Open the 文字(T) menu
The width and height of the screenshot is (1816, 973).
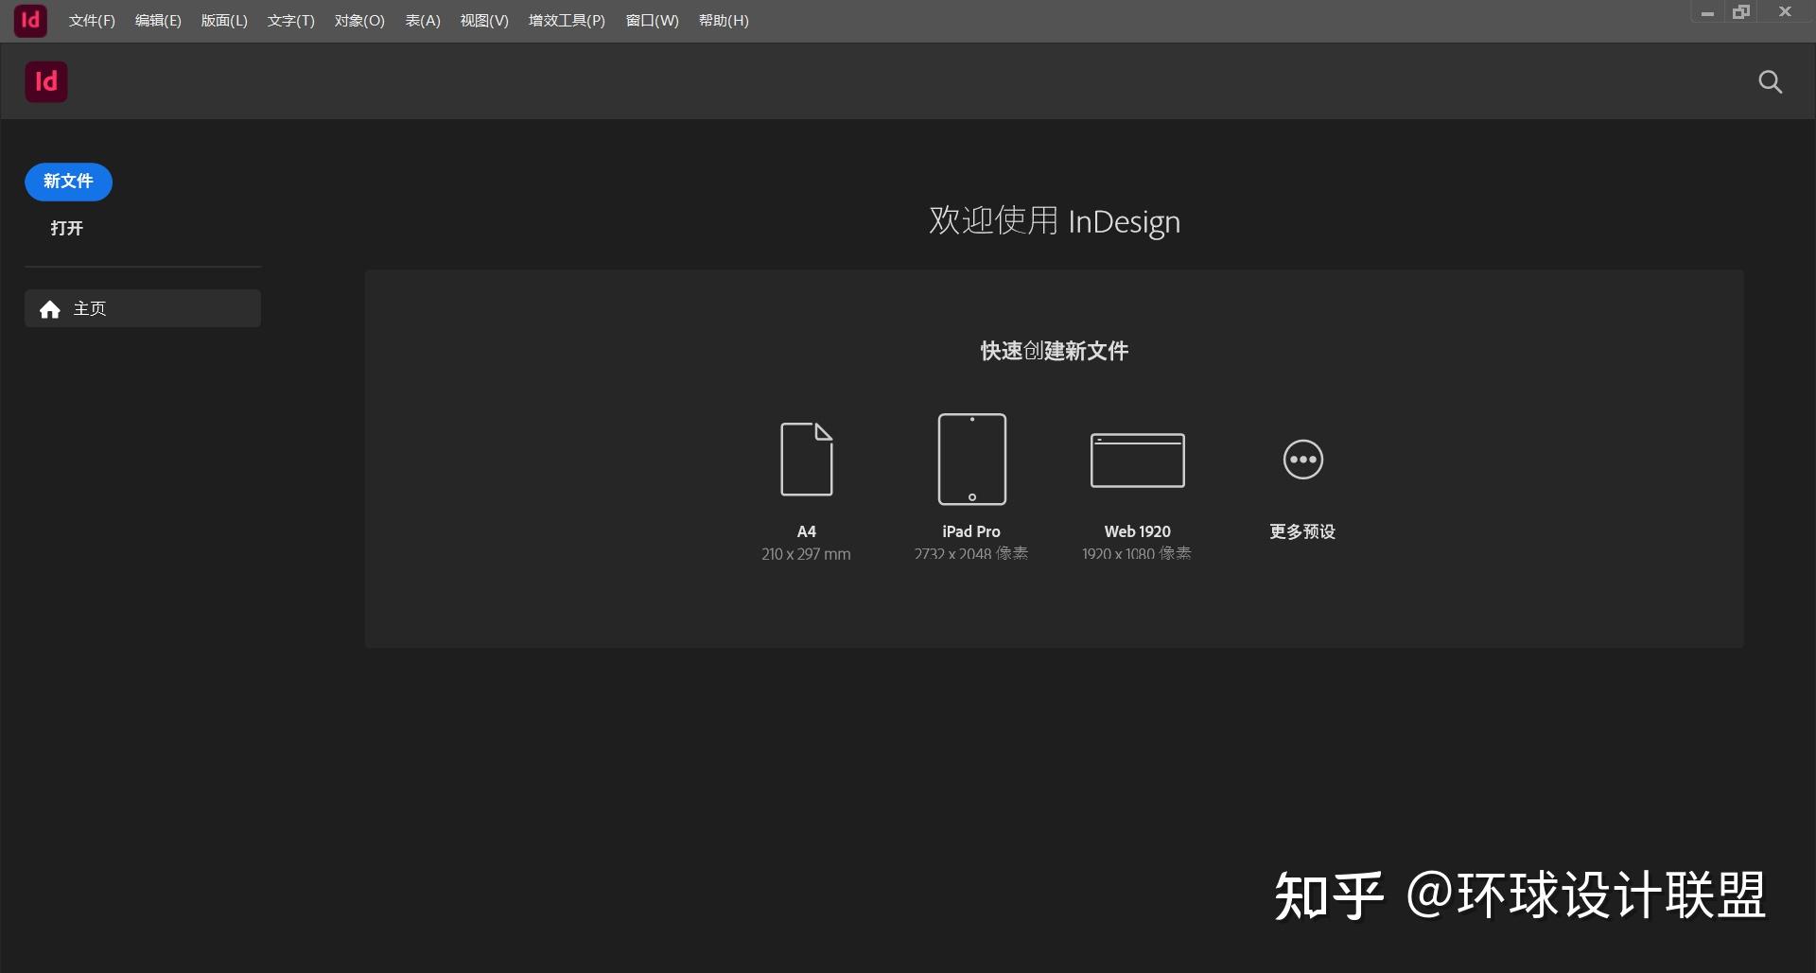pyautogui.click(x=290, y=20)
